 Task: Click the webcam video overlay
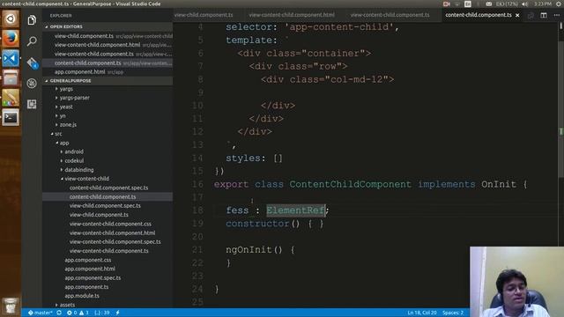click(x=517, y=282)
